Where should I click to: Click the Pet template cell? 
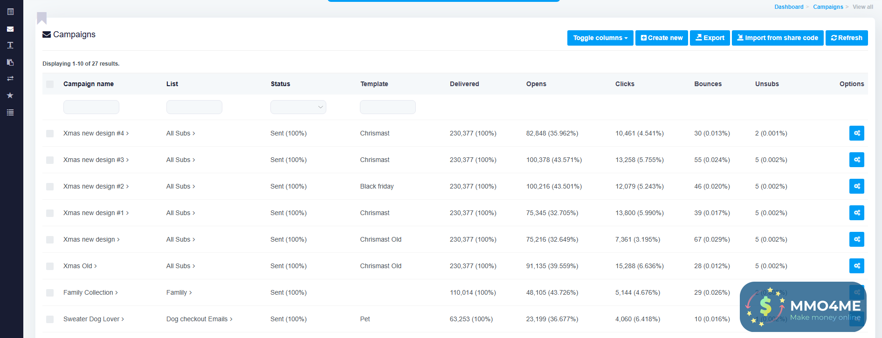point(365,319)
